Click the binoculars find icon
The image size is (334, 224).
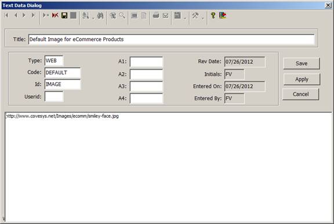coord(100,15)
